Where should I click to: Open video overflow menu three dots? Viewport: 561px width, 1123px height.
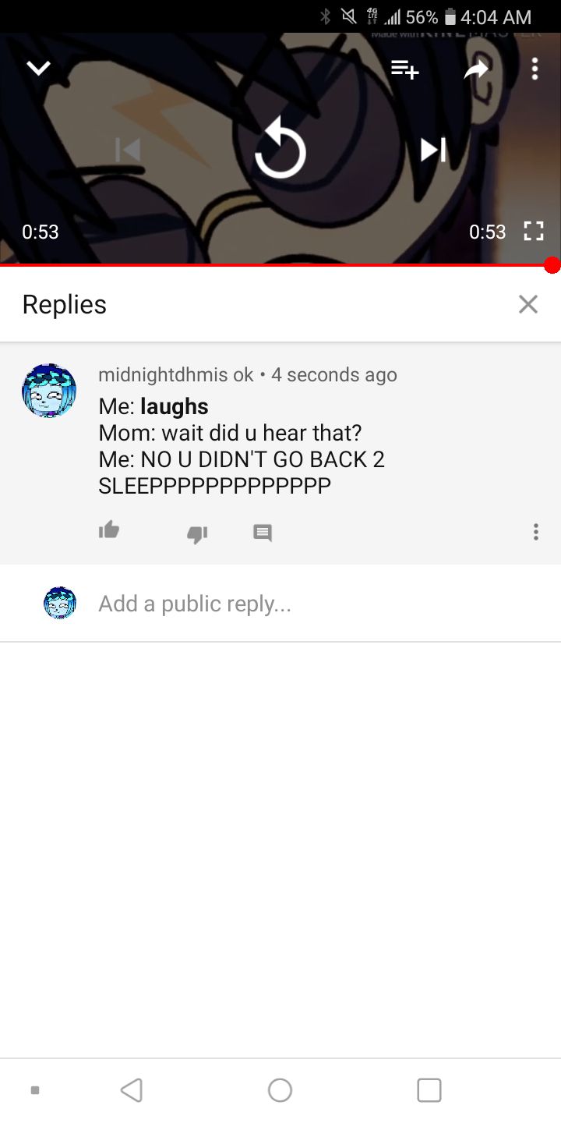coord(535,69)
